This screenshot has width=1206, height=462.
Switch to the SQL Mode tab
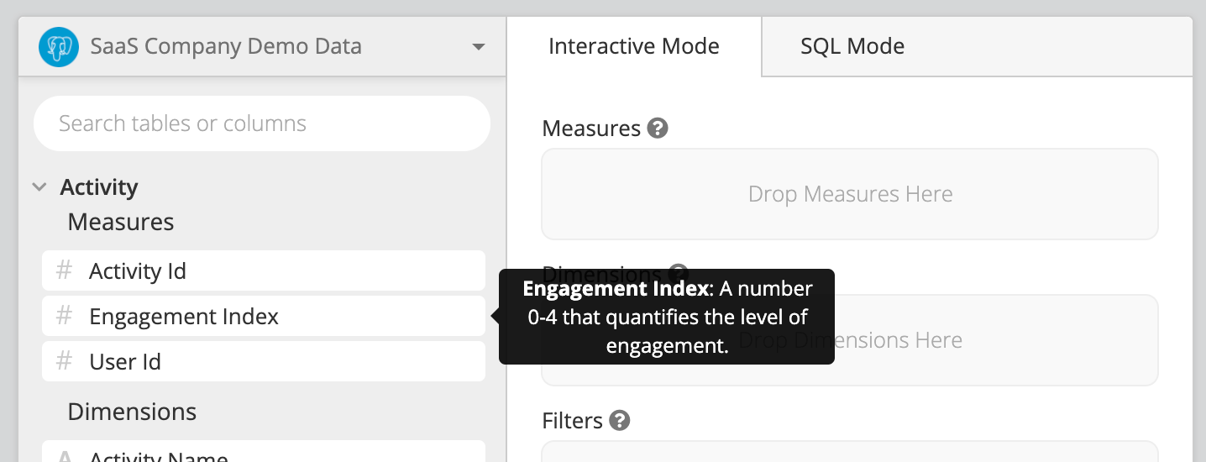(x=852, y=46)
